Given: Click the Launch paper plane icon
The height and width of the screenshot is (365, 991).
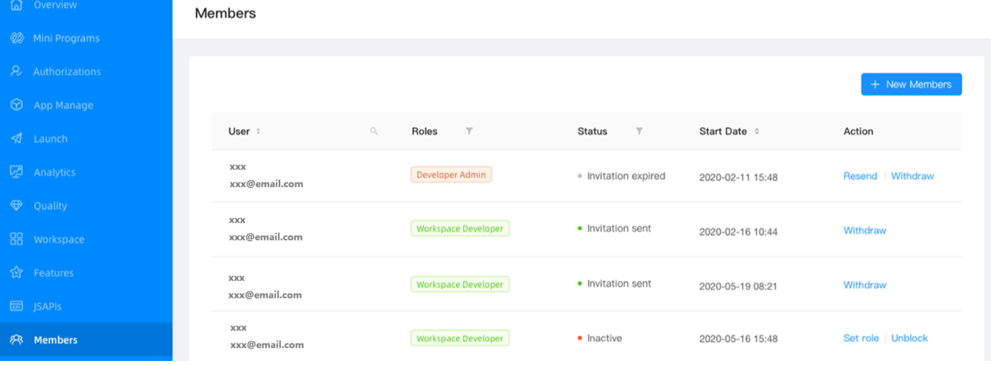Looking at the screenshot, I should (17, 139).
